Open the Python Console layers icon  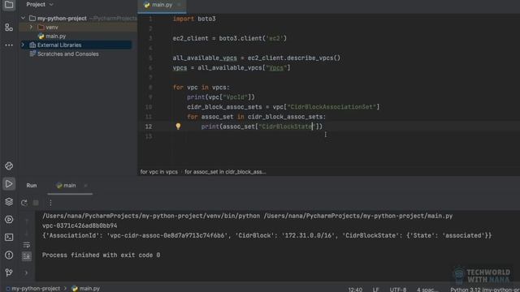(x=9, y=202)
